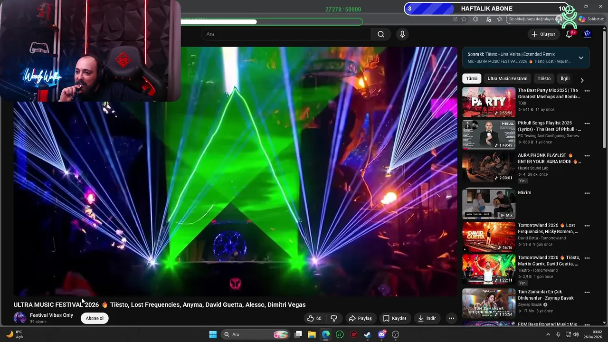
Task: Open AURA PHONK PLAYLIST thumbnail
Action: tap(489, 167)
